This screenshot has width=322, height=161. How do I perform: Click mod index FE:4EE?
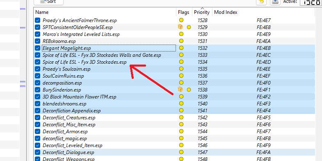coord(264,69)
